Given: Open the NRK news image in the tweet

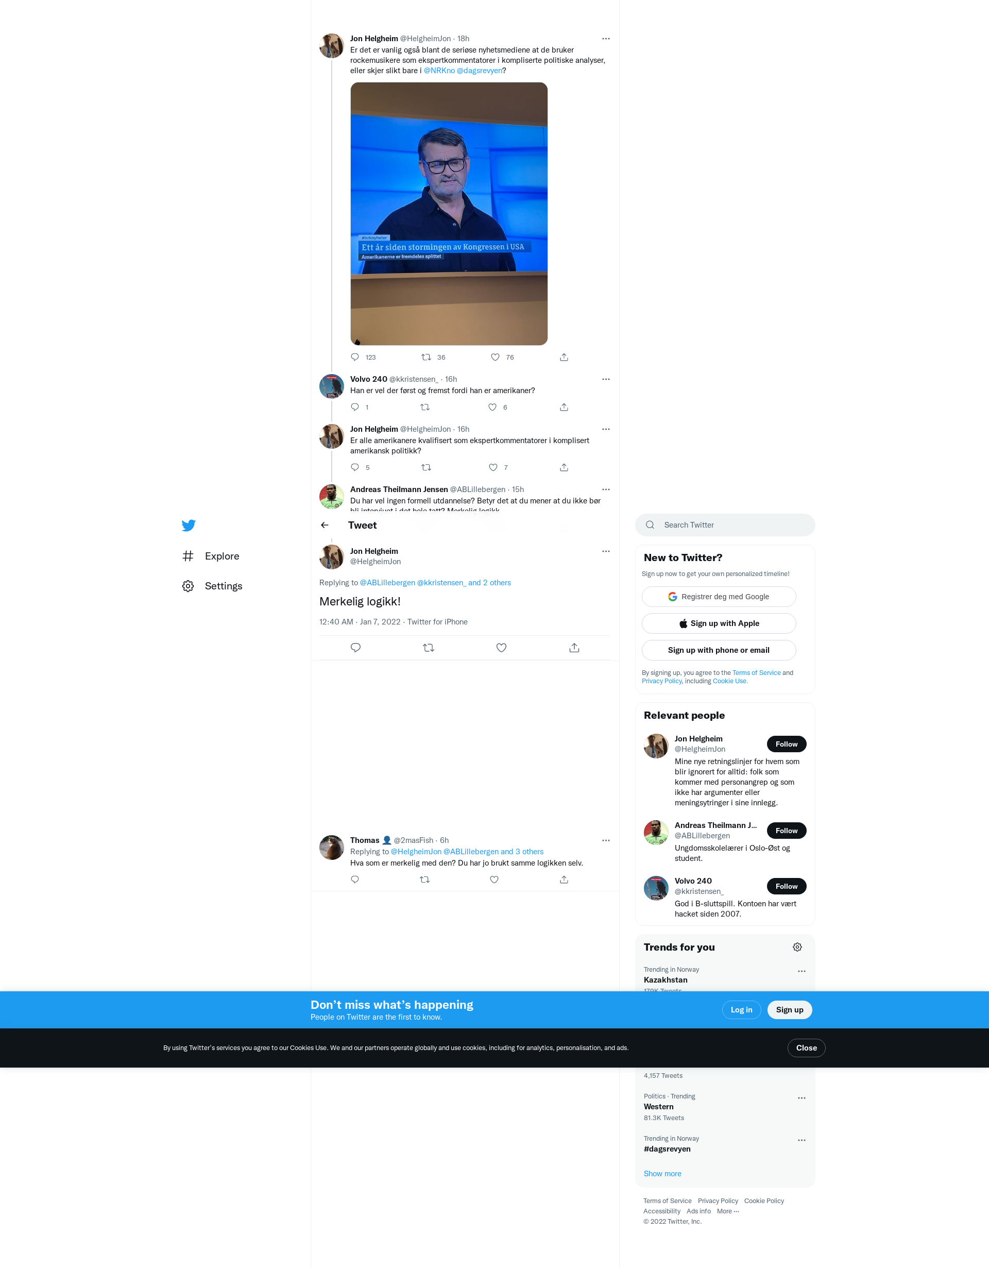Looking at the screenshot, I should click(x=449, y=214).
